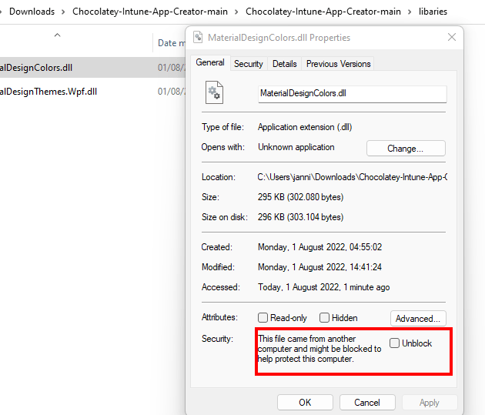Click the sort arrow above the file names

tap(58, 35)
